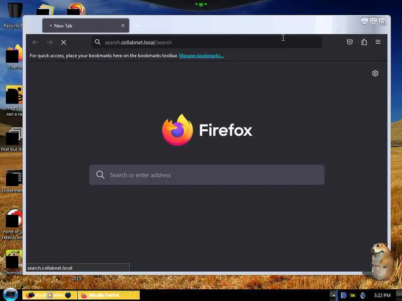Focus the URL bar showing search.collabnet.local/search

(206, 42)
